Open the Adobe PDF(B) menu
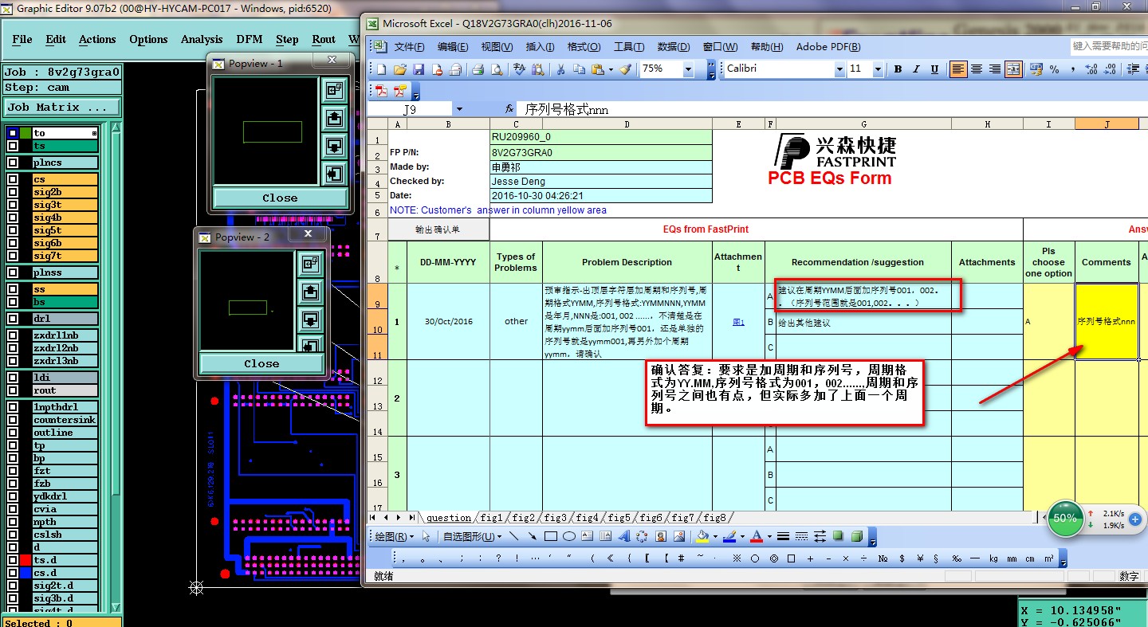Viewport: 1148px width, 627px height. point(828,47)
